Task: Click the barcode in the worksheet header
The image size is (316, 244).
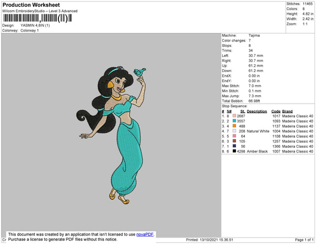Action: pyautogui.click(x=37, y=18)
